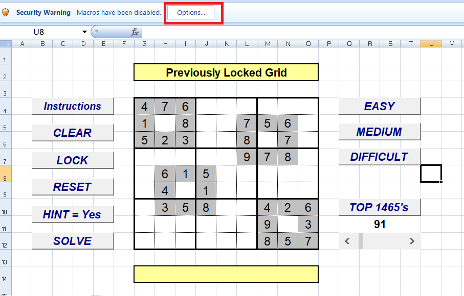Solve the current puzzle
This screenshot has width=464, height=296.
click(73, 241)
